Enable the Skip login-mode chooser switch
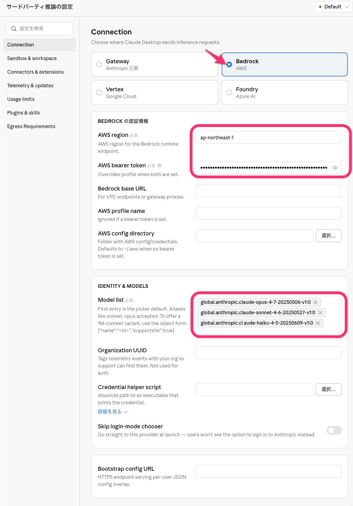The image size is (353, 506). 334,430
